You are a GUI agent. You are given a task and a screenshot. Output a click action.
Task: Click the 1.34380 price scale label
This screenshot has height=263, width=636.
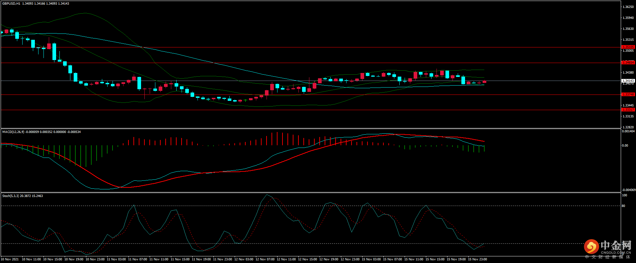tap(628, 73)
